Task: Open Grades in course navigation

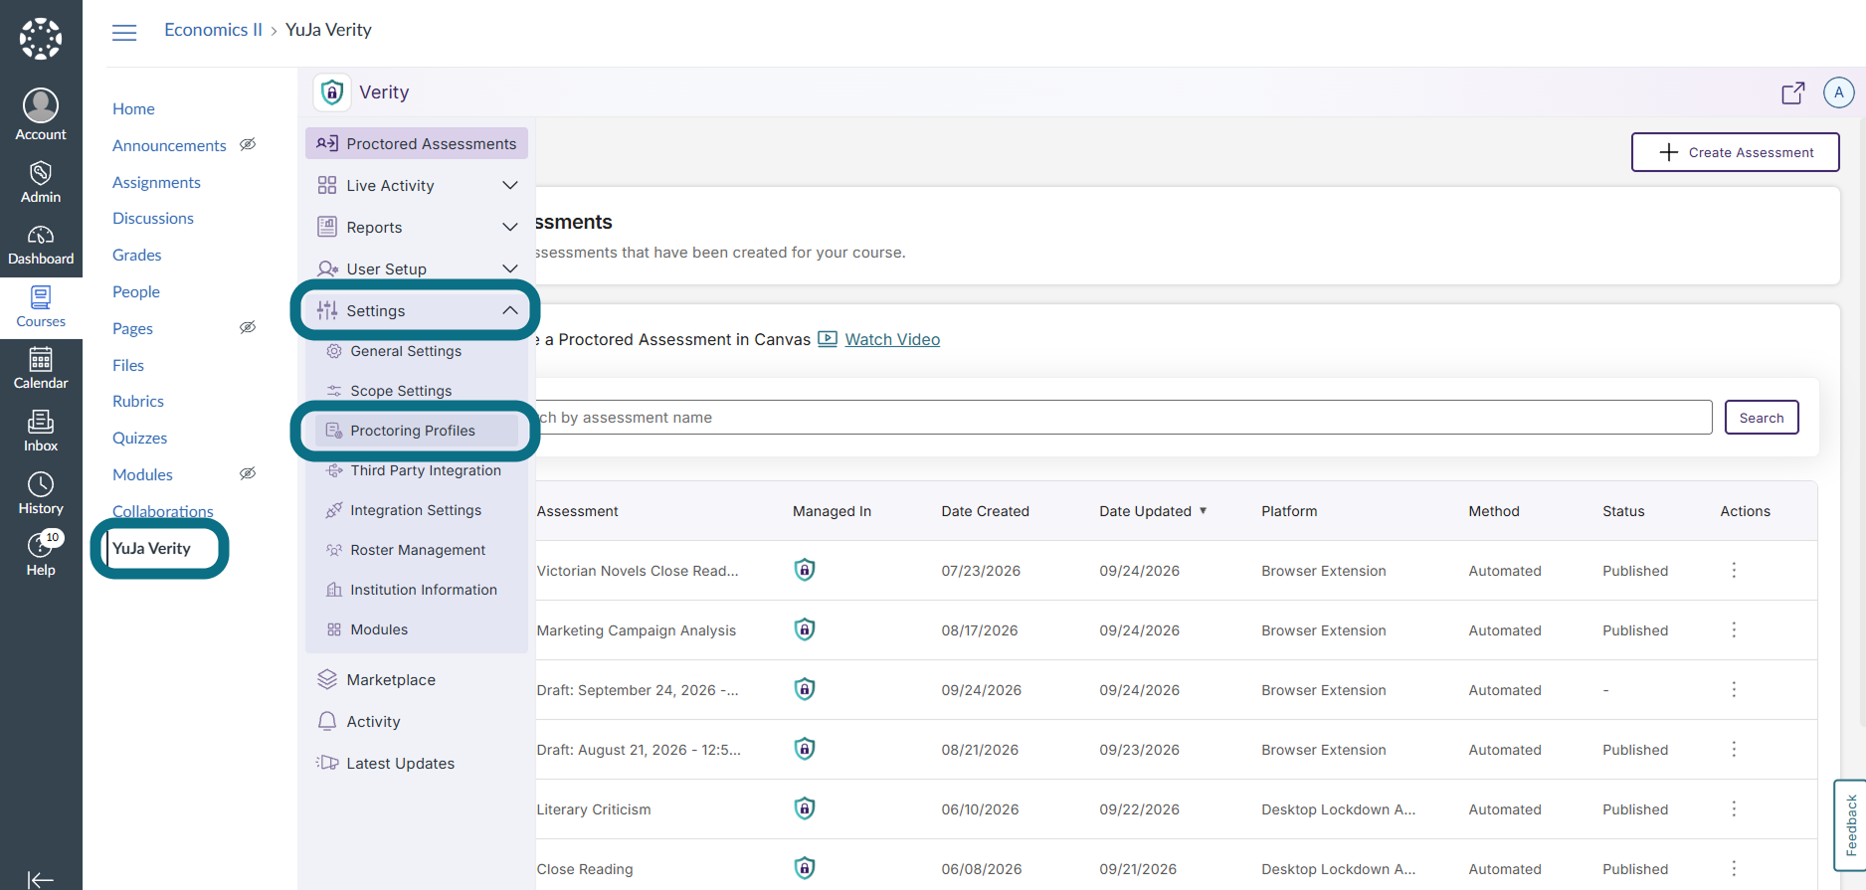Action: (136, 255)
